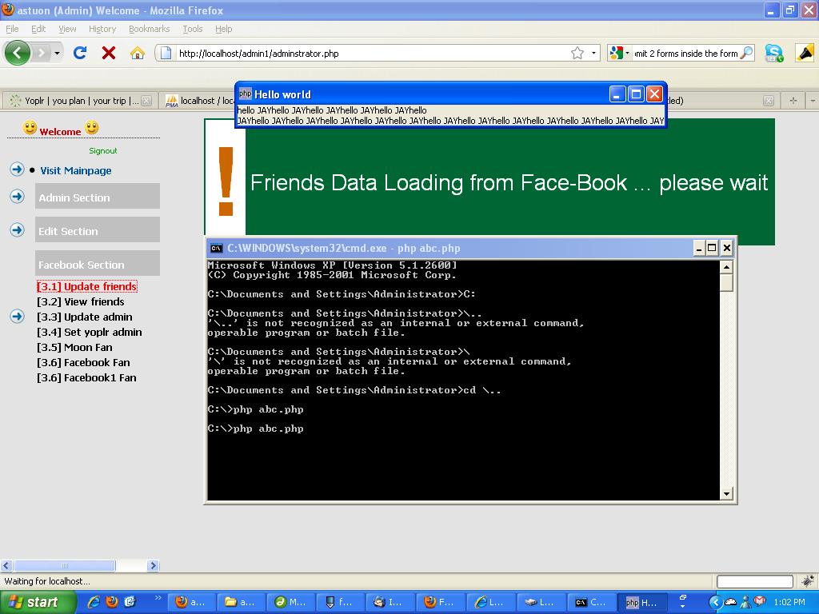Open the address bar history dropdown arrow
Screen dimensions: 819x614
click(593, 54)
